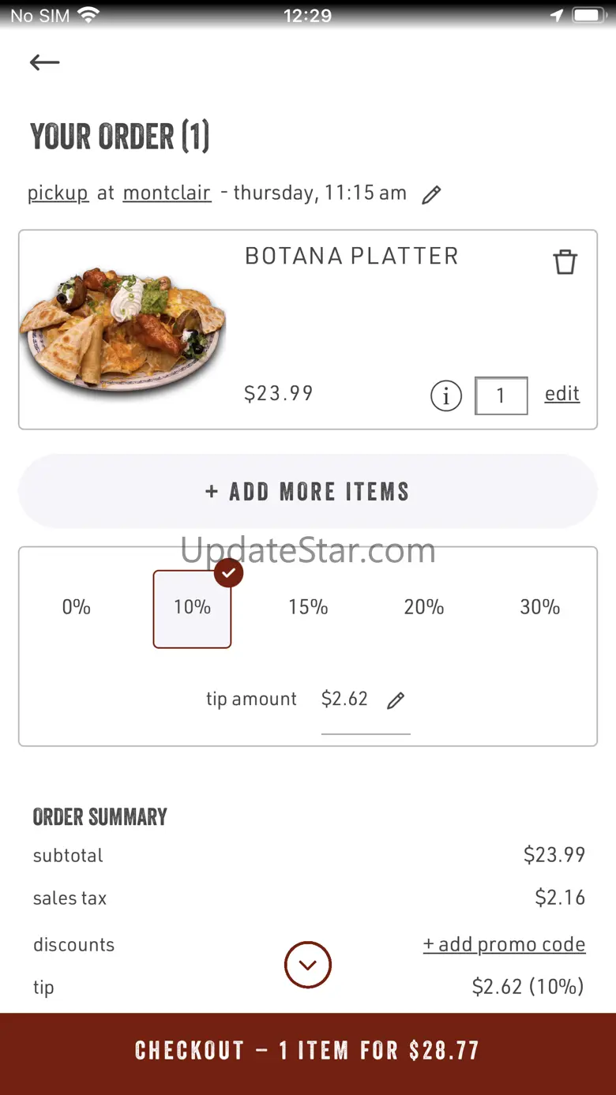Screen dimensions: 616x1095
Task: Choose the 30% tip option
Action: pos(540,607)
